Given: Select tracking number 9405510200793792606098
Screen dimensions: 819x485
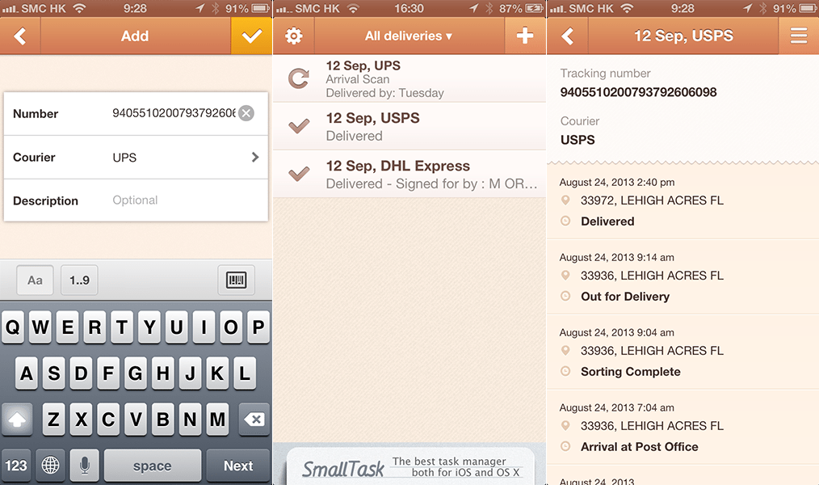Looking at the screenshot, I should pos(638,92).
